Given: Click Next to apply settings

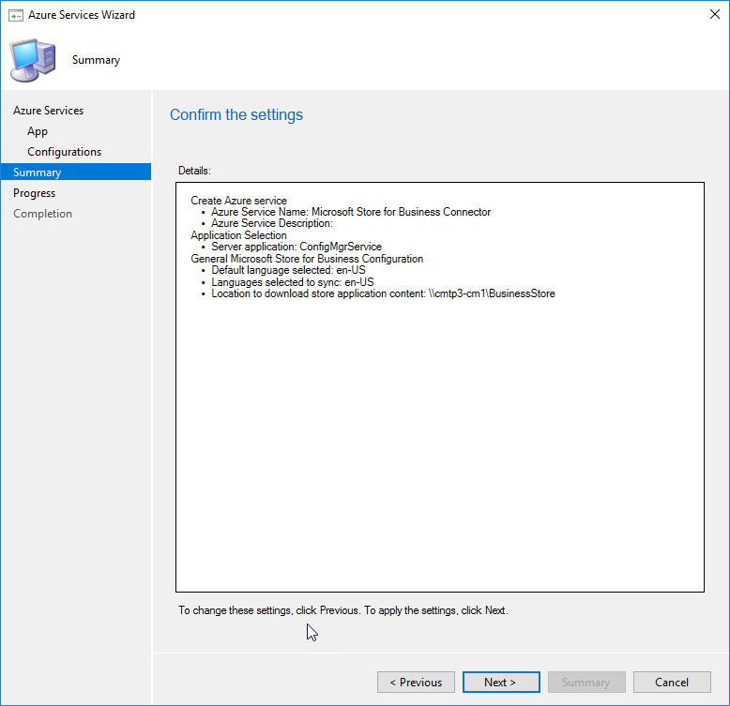Looking at the screenshot, I should pyautogui.click(x=501, y=682).
